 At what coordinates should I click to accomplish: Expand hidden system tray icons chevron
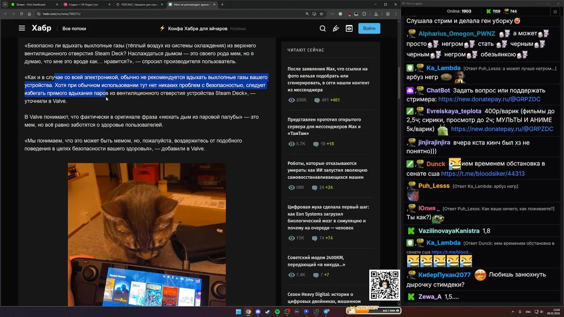point(513,312)
